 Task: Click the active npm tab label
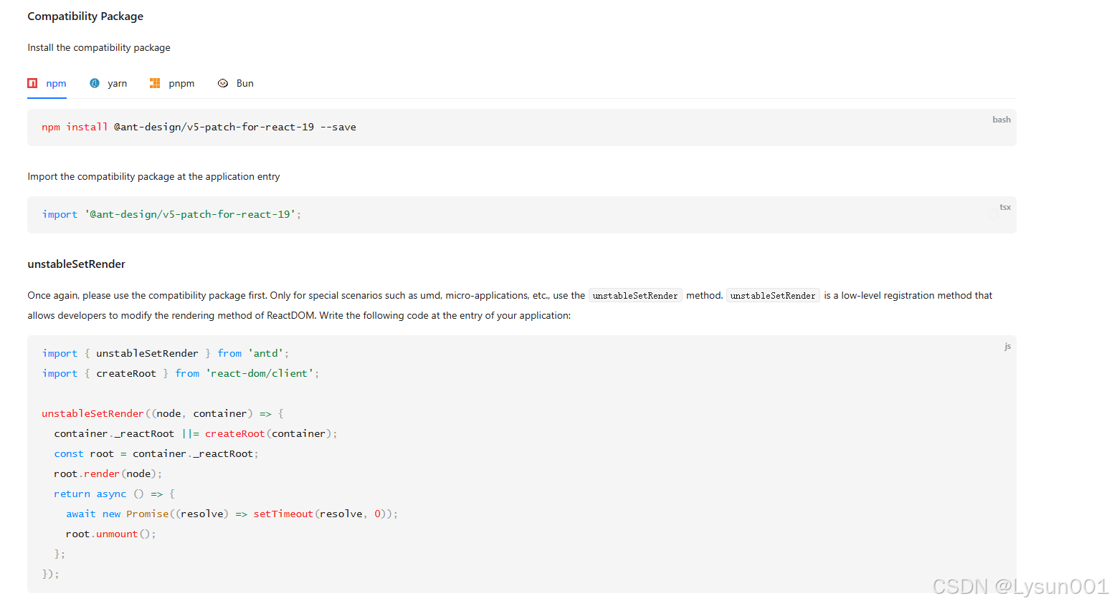click(57, 83)
